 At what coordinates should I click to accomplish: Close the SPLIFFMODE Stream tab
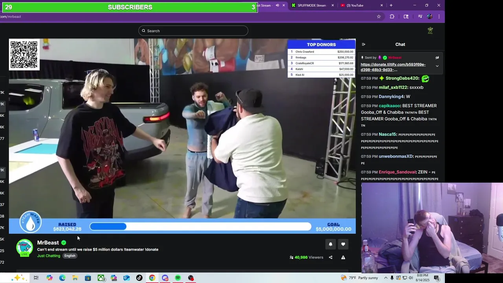pos(333,6)
